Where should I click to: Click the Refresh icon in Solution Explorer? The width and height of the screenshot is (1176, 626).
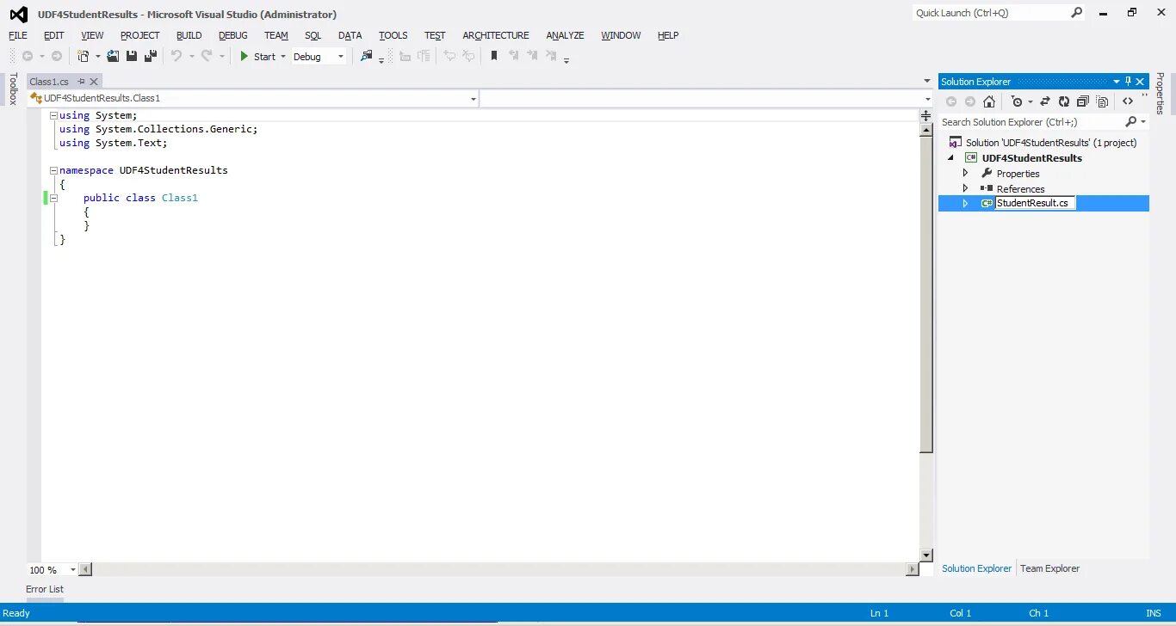point(1064,101)
